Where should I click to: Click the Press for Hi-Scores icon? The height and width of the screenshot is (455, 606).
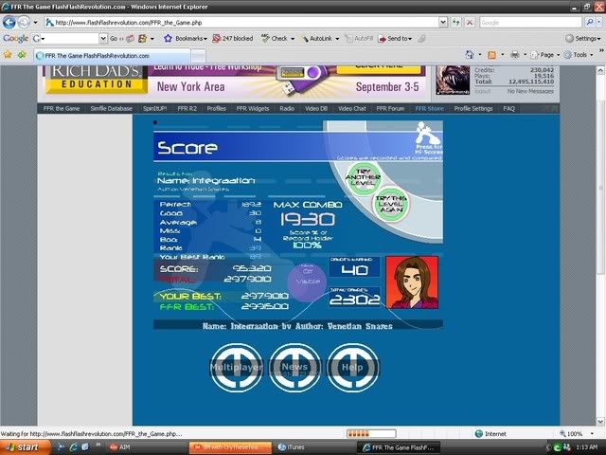pos(426,141)
